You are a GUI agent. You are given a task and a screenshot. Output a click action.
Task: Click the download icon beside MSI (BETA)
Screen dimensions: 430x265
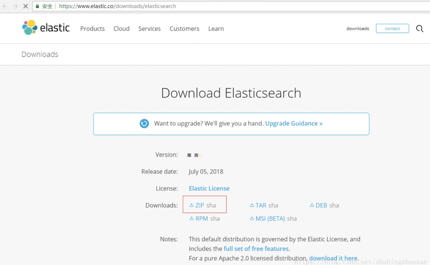(252, 218)
